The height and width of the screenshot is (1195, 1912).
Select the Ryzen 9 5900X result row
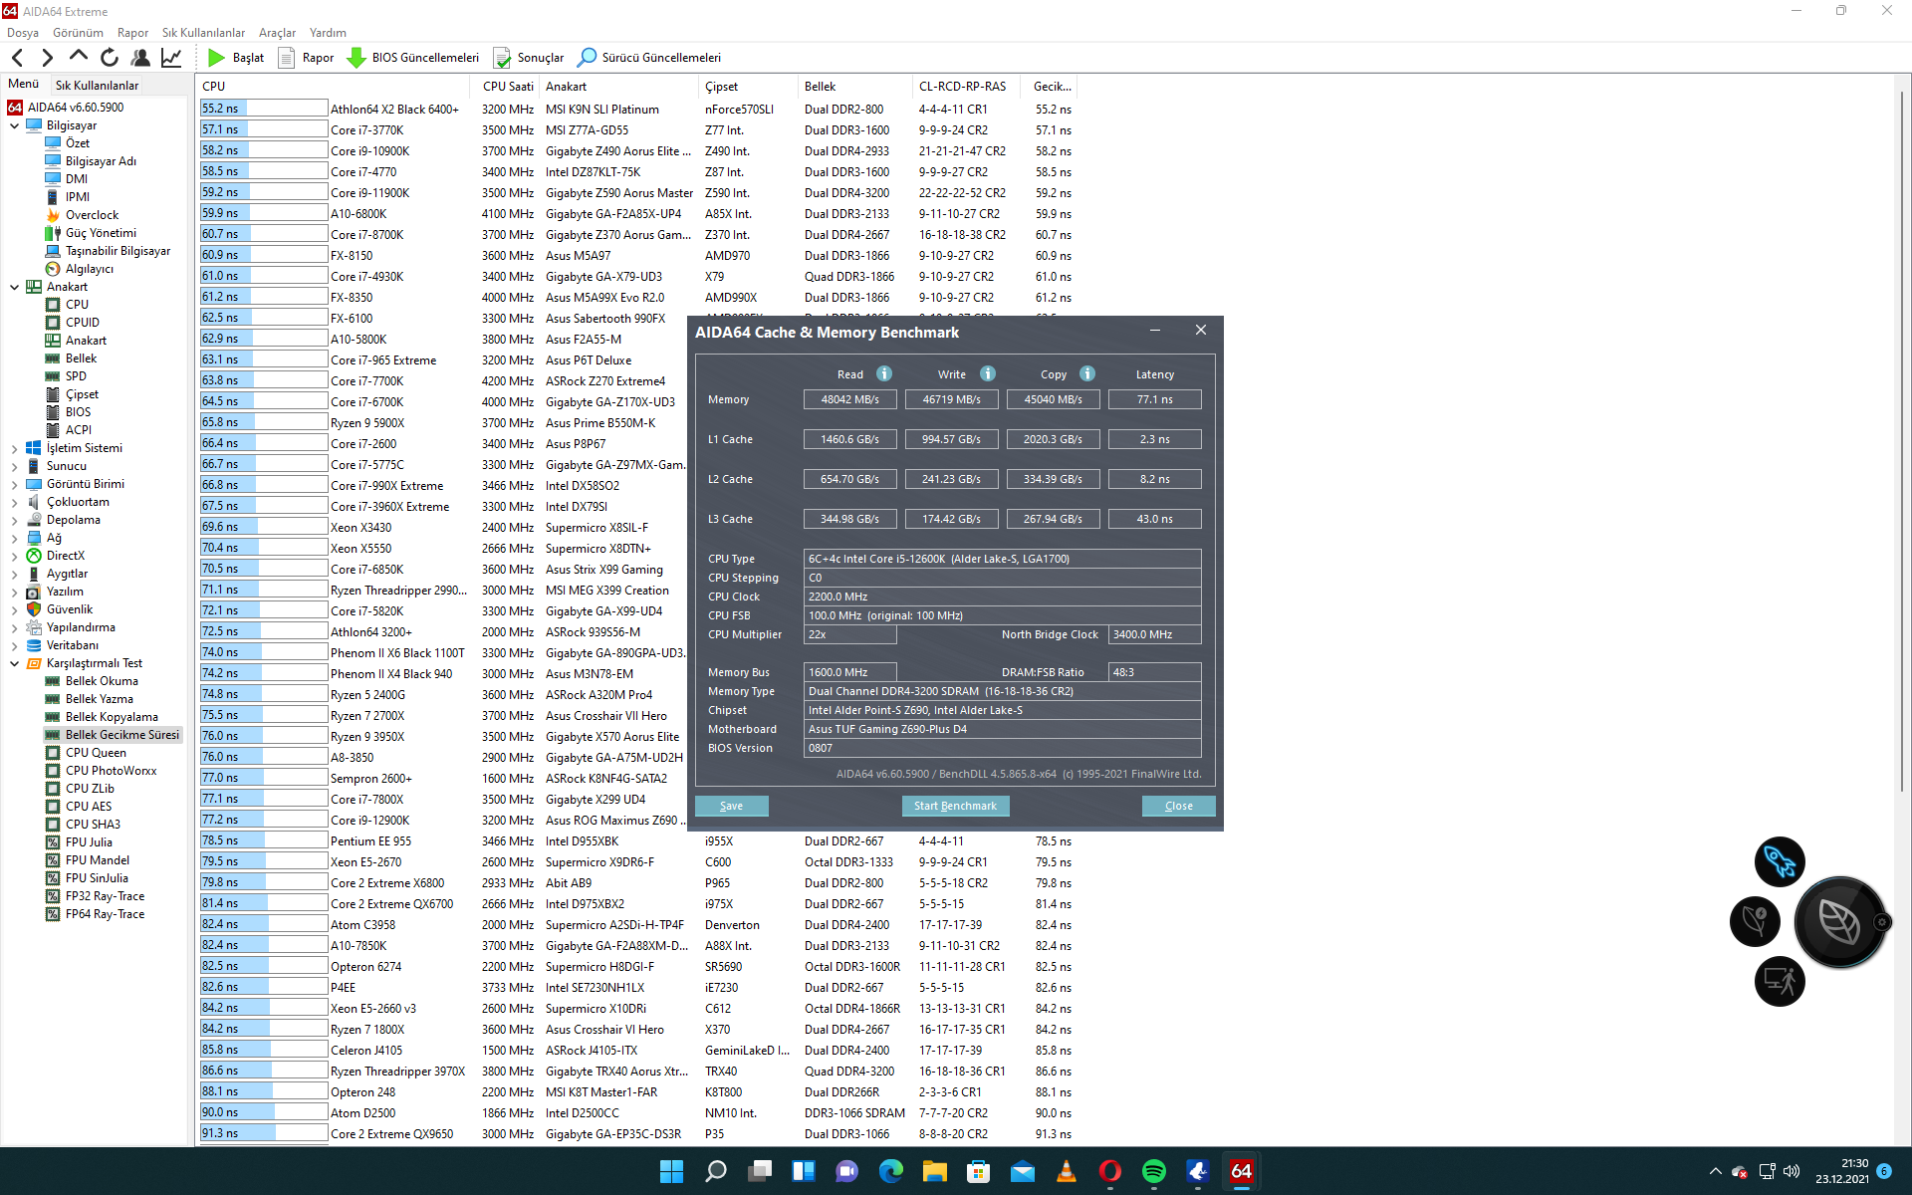pyautogui.click(x=443, y=422)
